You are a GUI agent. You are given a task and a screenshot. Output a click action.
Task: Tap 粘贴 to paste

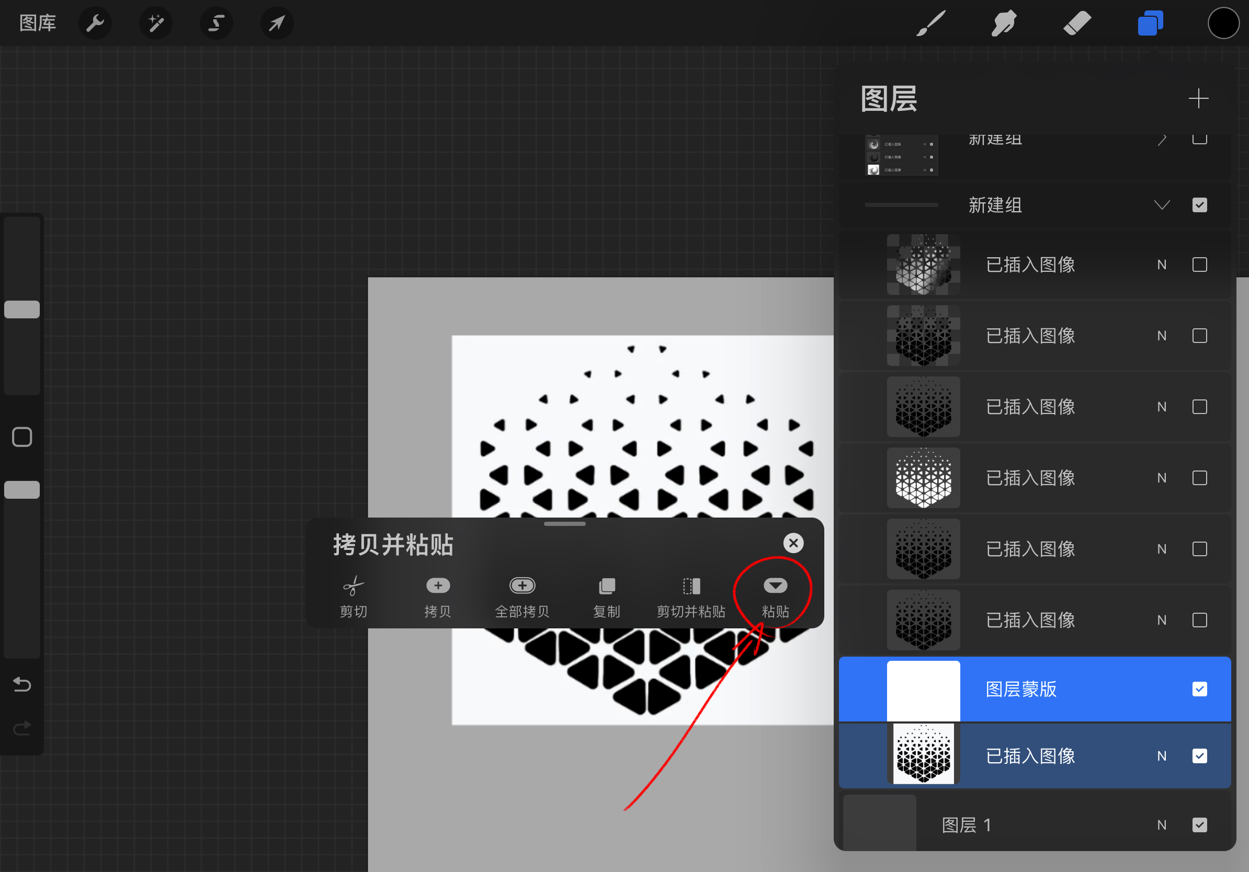pos(775,595)
